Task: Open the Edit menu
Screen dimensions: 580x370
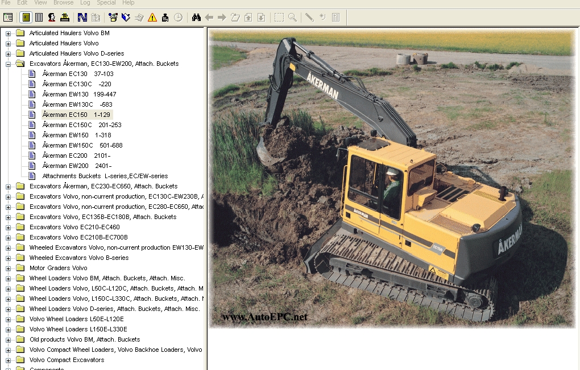Action: [x=22, y=3]
